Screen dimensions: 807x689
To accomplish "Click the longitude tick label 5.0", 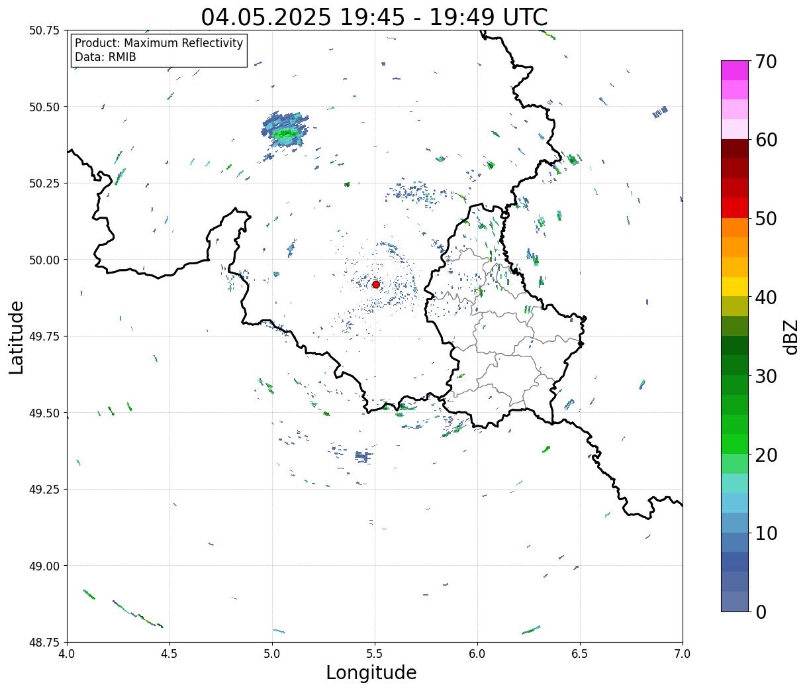I will (272, 654).
